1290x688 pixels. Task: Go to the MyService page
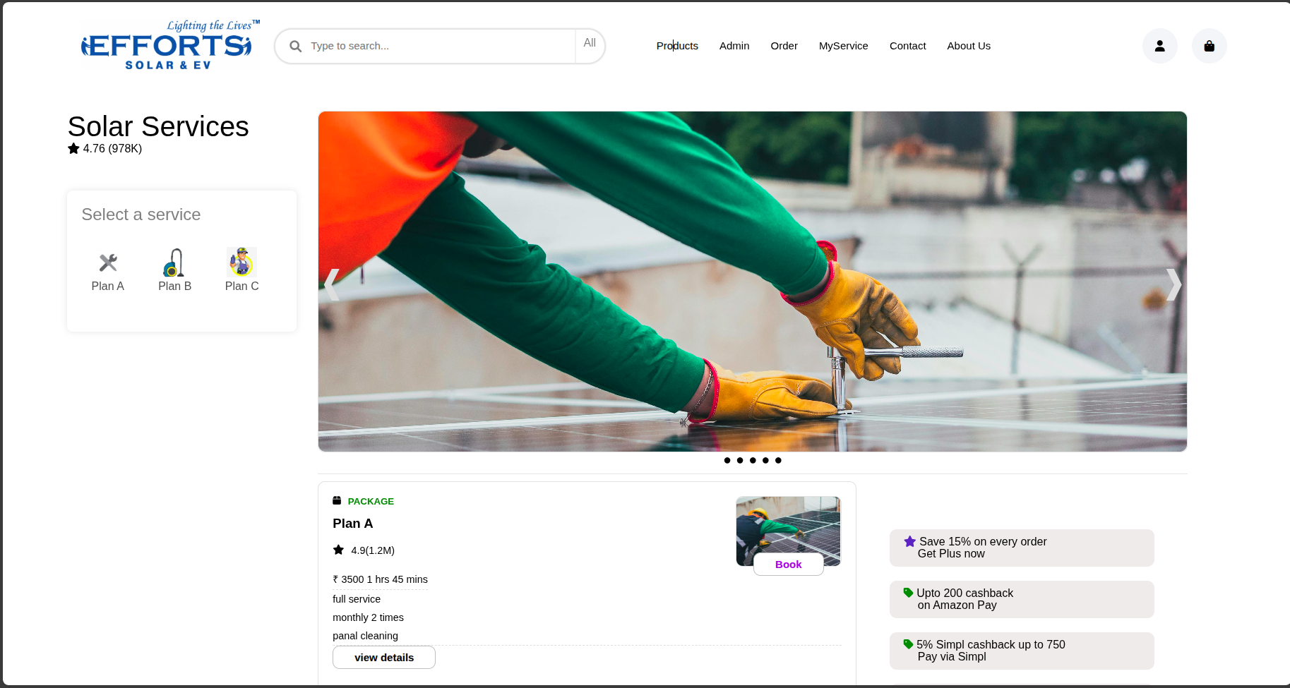[x=843, y=46]
